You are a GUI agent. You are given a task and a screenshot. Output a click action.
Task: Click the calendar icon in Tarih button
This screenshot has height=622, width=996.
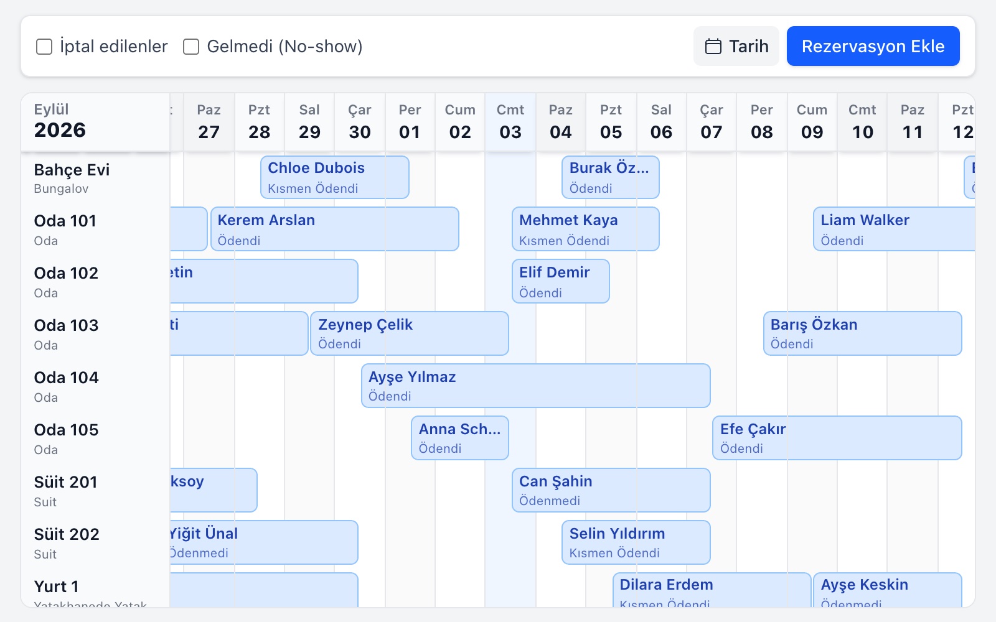[x=713, y=46]
